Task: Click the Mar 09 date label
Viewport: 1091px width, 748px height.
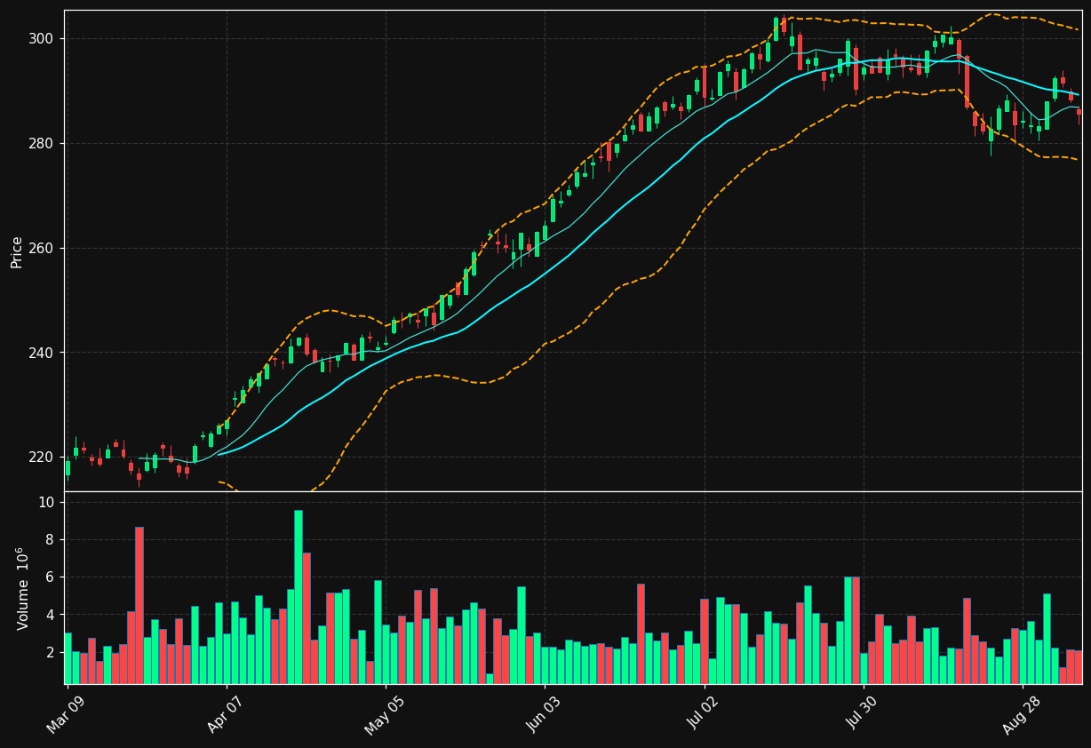Action: pos(67,714)
